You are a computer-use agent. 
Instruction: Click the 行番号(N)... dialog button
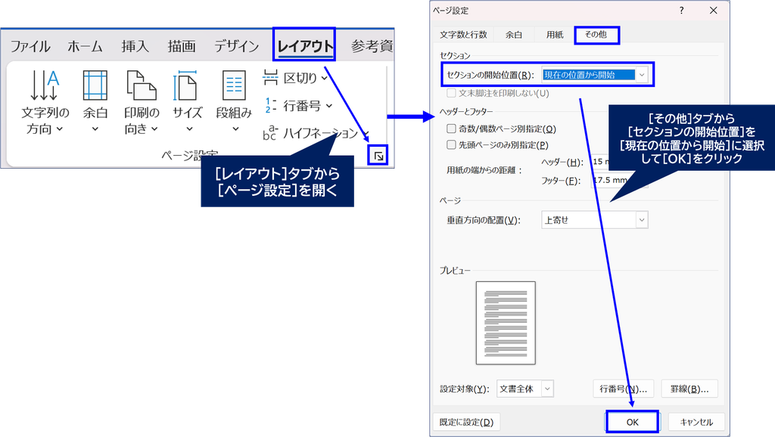coord(624,389)
